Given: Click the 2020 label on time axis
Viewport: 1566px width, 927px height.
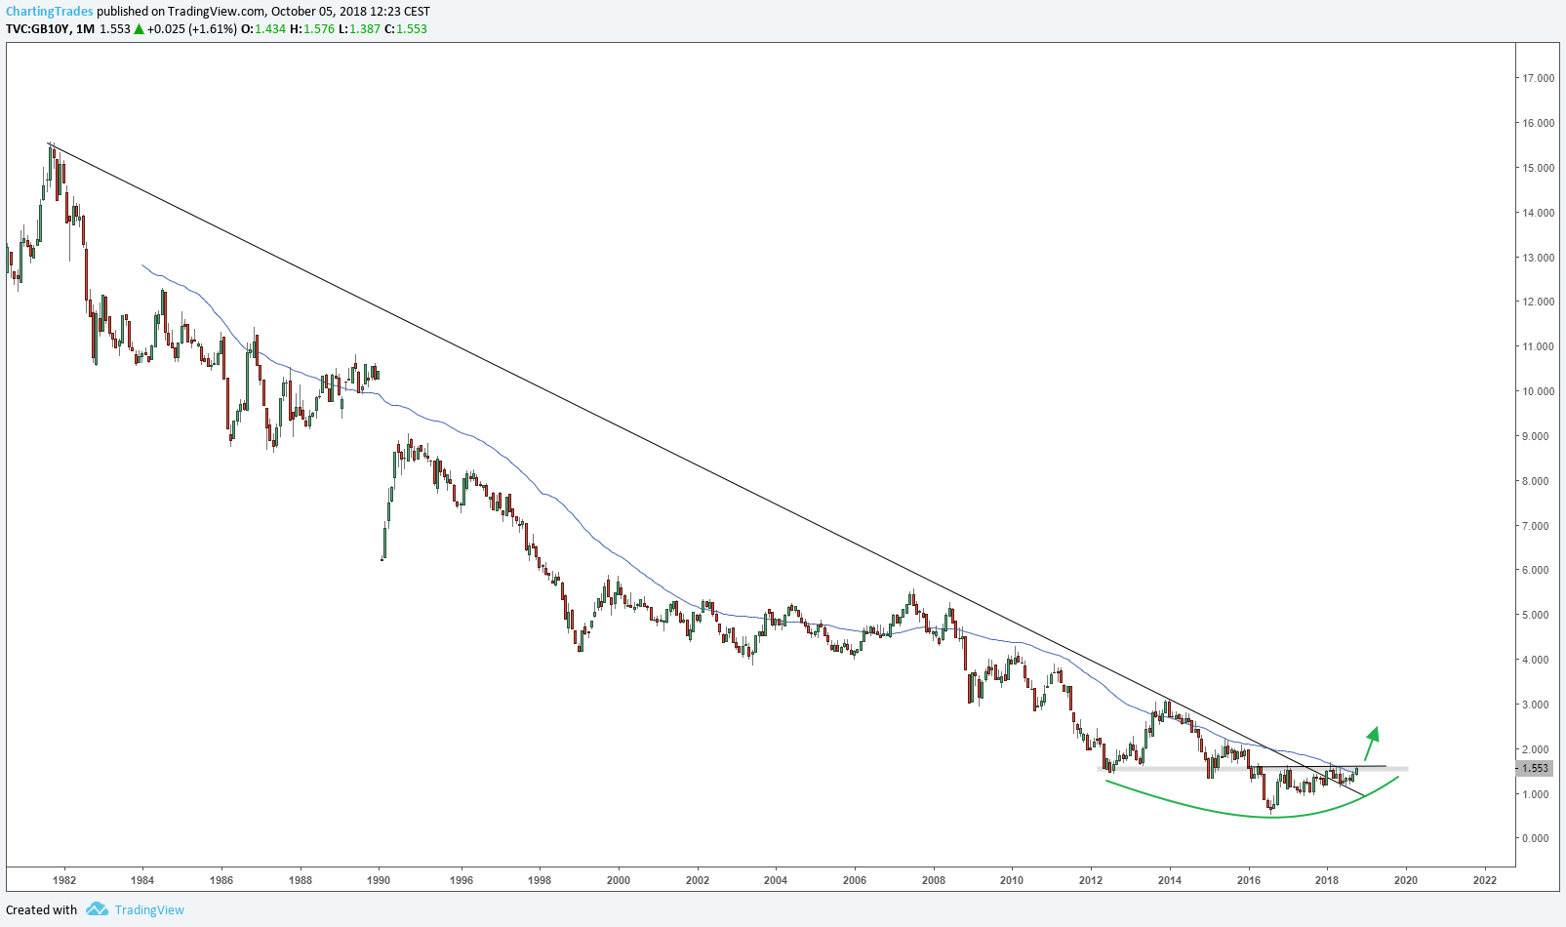Looking at the screenshot, I should point(1405,880).
